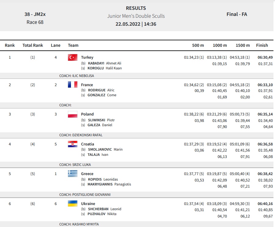Open the Turkey team name
The height and width of the screenshot is (227, 275).
(87, 57)
